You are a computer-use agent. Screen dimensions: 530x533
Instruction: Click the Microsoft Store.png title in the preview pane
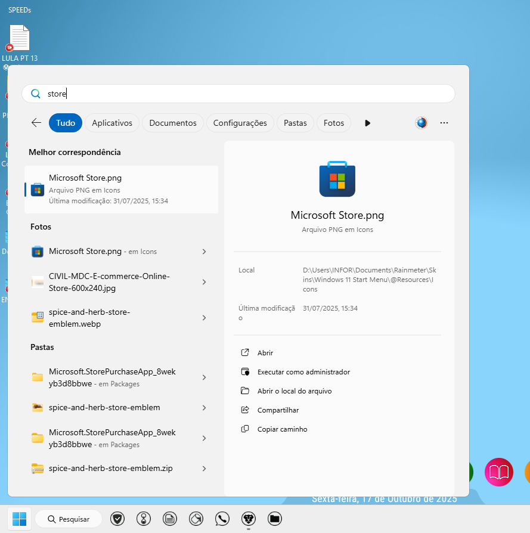[337, 215]
